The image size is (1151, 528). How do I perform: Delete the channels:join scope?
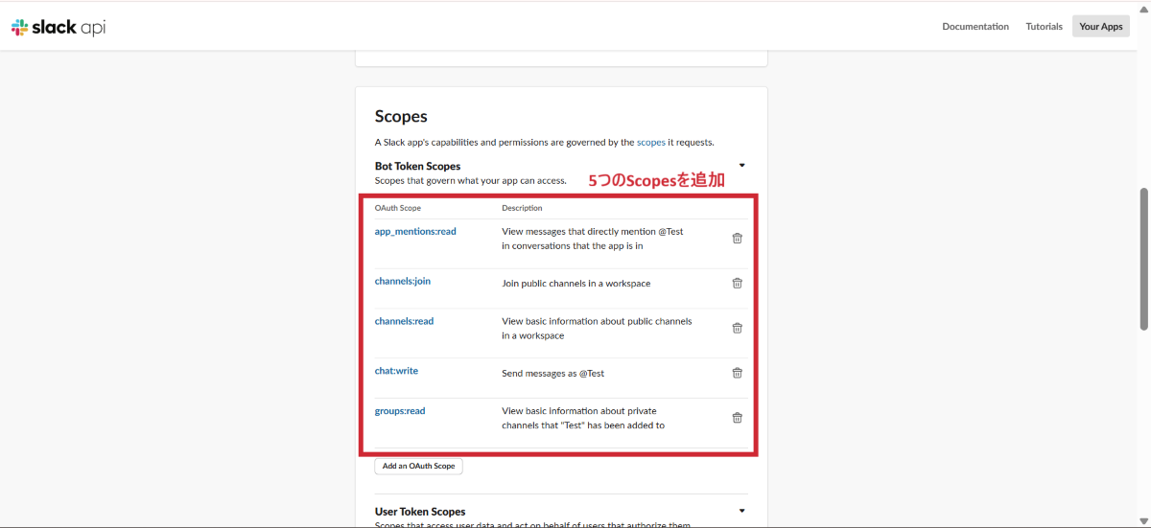point(737,283)
